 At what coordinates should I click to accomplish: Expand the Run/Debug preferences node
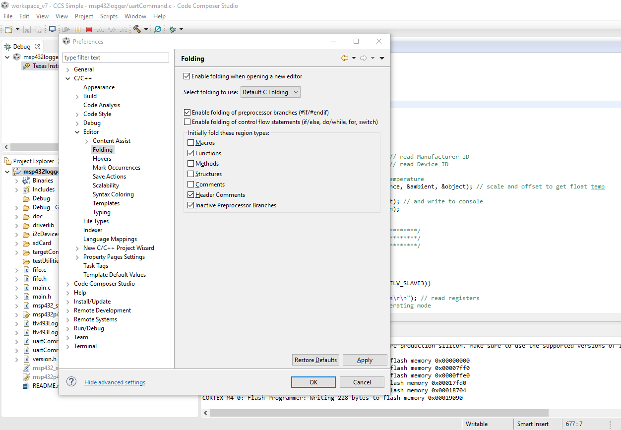(x=68, y=328)
